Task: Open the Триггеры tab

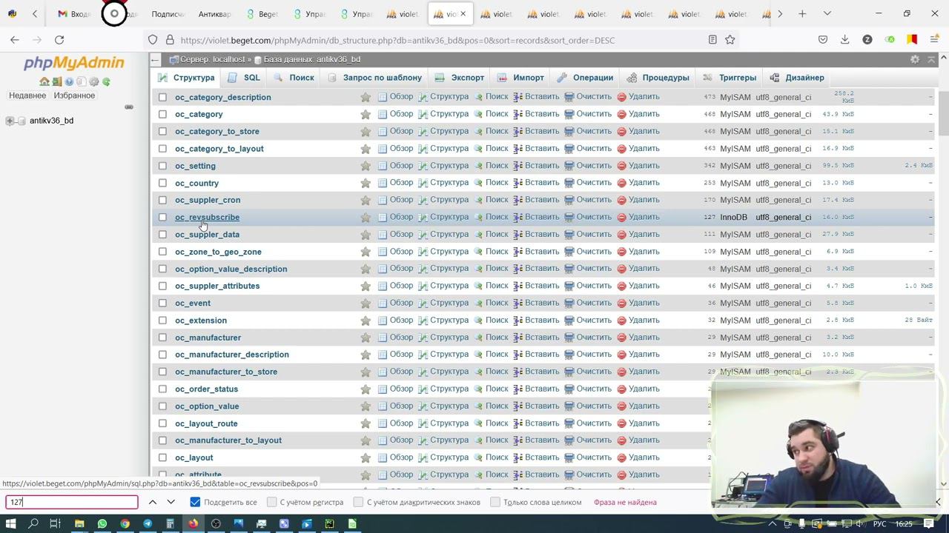Action: (x=730, y=77)
